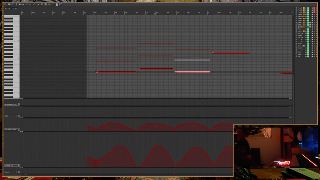Viewport: 320px width, 180px height.
Task: Open the Velocity lane dropdown
Action: (10, 172)
